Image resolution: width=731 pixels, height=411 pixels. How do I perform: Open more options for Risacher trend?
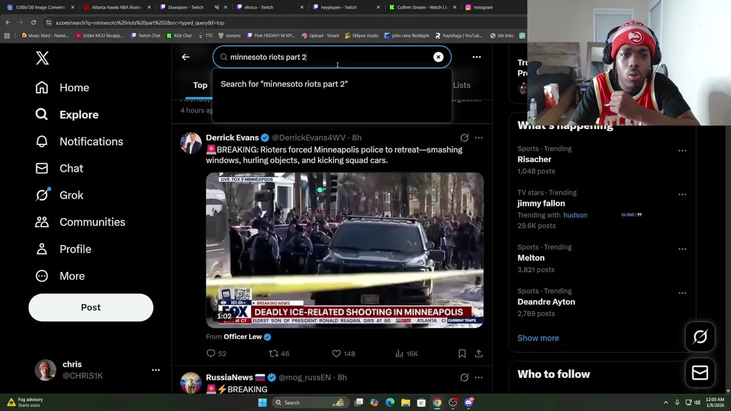(682, 151)
